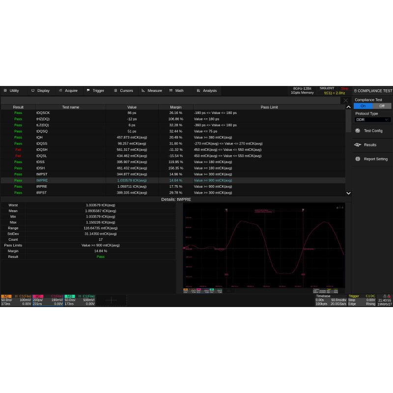Viewport: 393px width, 393px height.
Task: Click the Test Config gear icon
Action: pyautogui.click(x=358, y=131)
